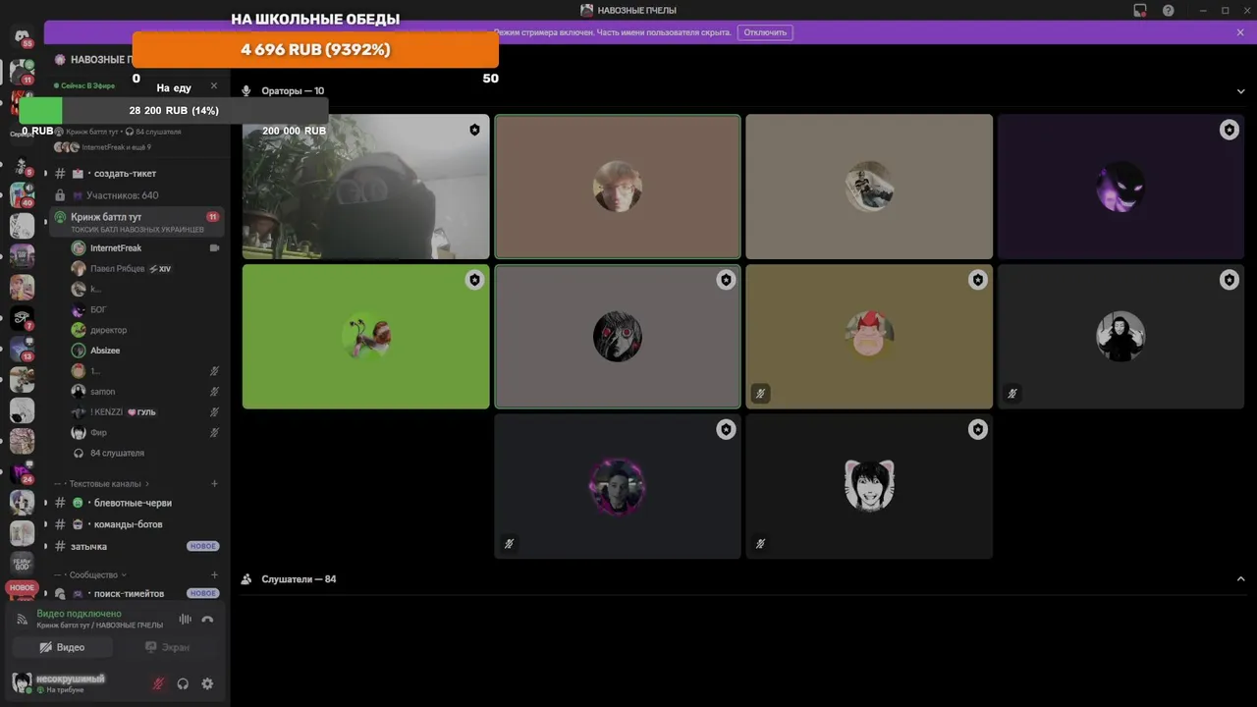Image resolution: width=1257 pixels, height=707 pixels.
Task: Open the блевотные-черви text channel
Action: (x=136, y=503)
